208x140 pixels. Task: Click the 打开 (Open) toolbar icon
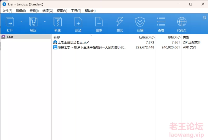(x=10, y=22)
